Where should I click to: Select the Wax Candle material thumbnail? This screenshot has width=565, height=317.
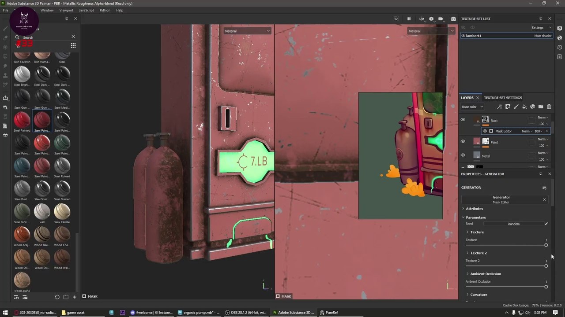tap(62, 211)
